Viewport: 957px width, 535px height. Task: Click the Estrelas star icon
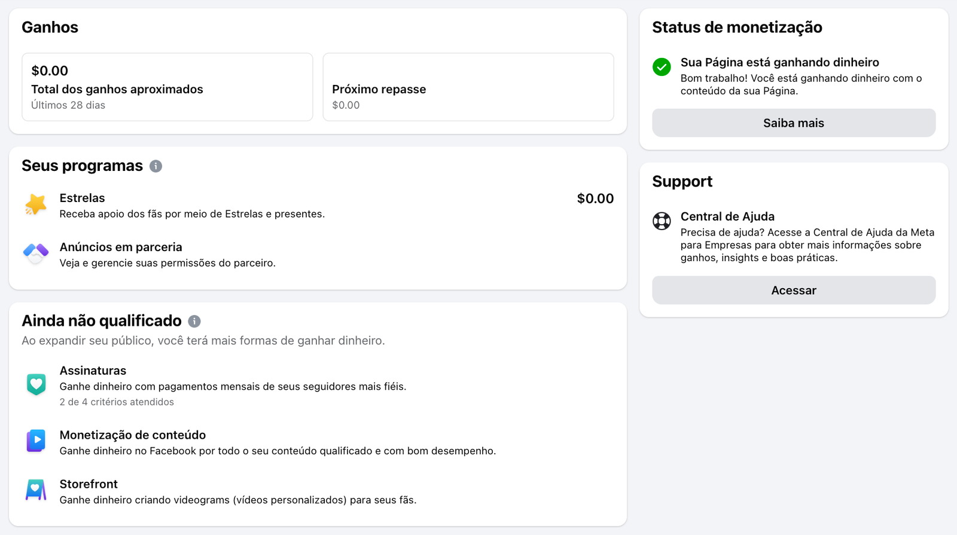point(36,205)
